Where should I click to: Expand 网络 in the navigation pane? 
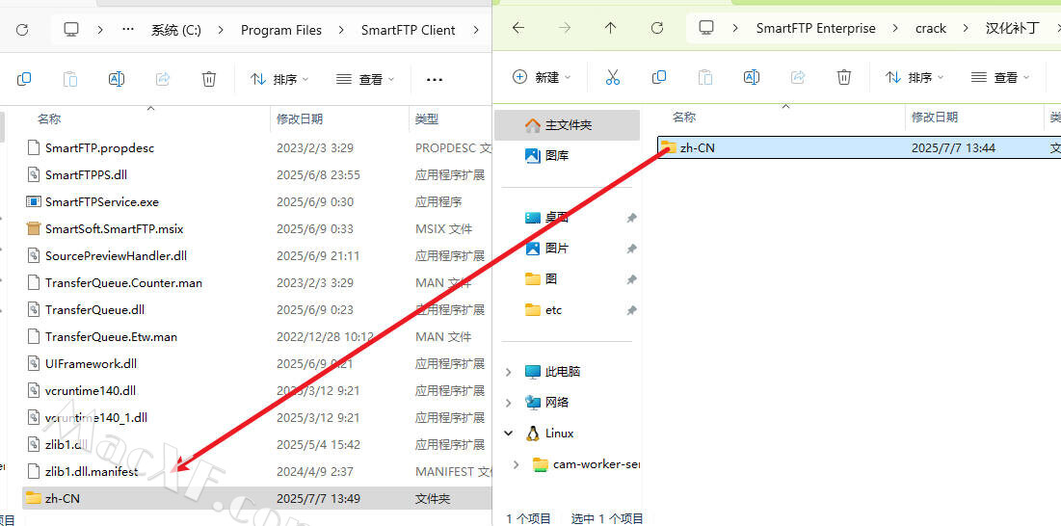509,403
